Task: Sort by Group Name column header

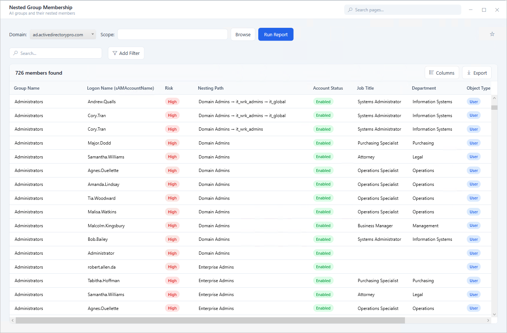Action: [x=27, y=88]
